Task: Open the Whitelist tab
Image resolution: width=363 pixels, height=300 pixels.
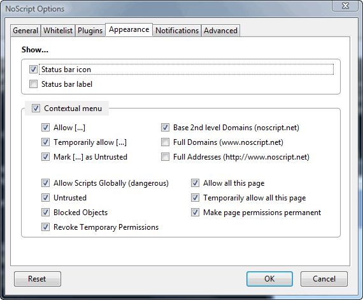Action: point(58,31)
